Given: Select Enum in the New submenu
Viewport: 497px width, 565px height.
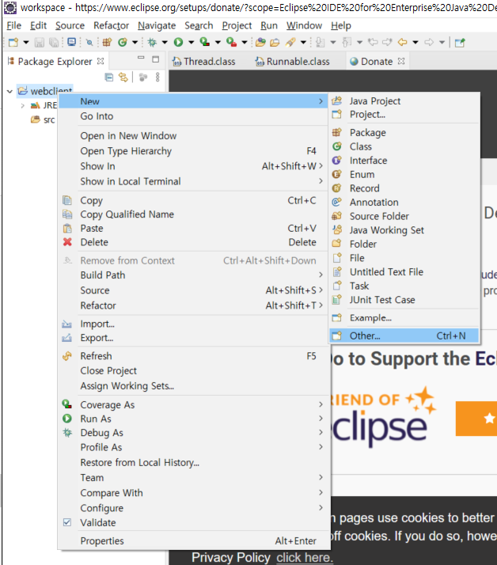Looking at the screenshot, I should tap(404, 174).
